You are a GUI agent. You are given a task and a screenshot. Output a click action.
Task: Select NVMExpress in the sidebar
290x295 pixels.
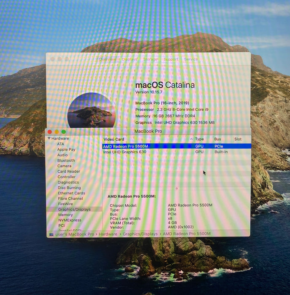point(70,220)
